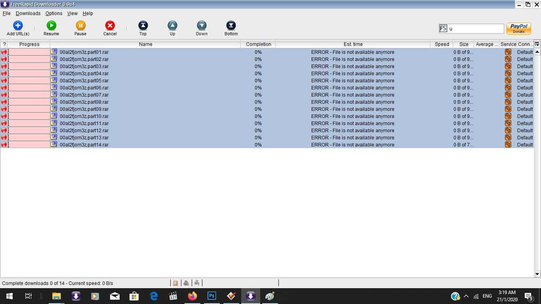Viewport: 541px width, 304px height.
Task: Click the Add URL(s) toolbar icon
Action: coord(18,26)
